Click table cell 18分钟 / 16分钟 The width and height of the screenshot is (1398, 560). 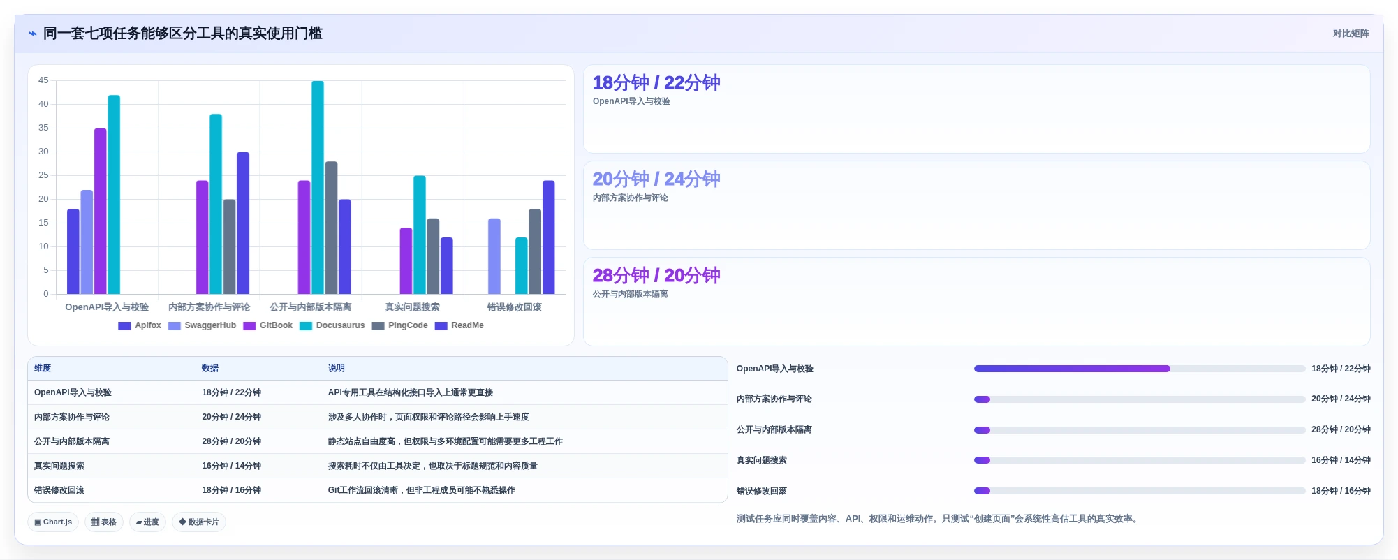click(232, 490)
